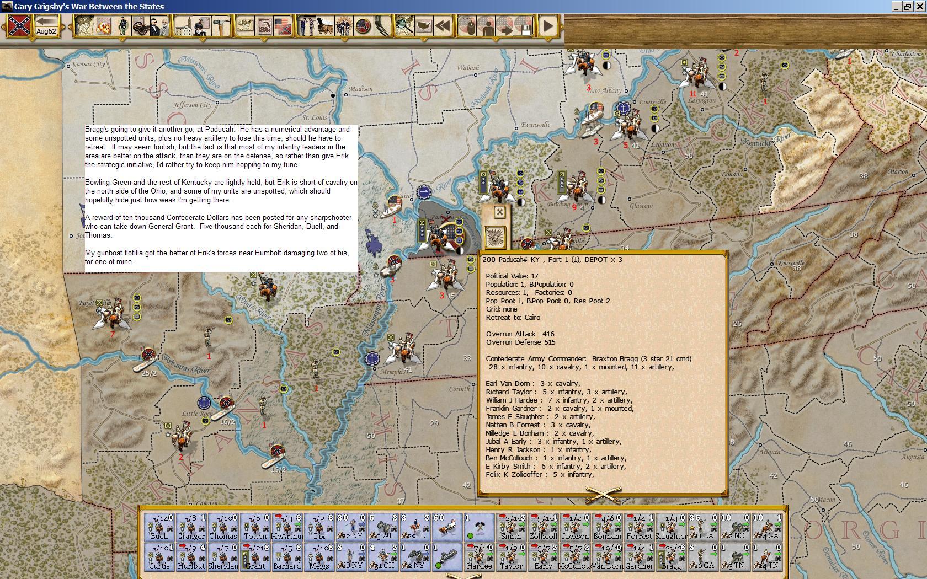Select the 3 WI artillery unit card
This screenshot has height=579, width=927.
tap(383, 527)
